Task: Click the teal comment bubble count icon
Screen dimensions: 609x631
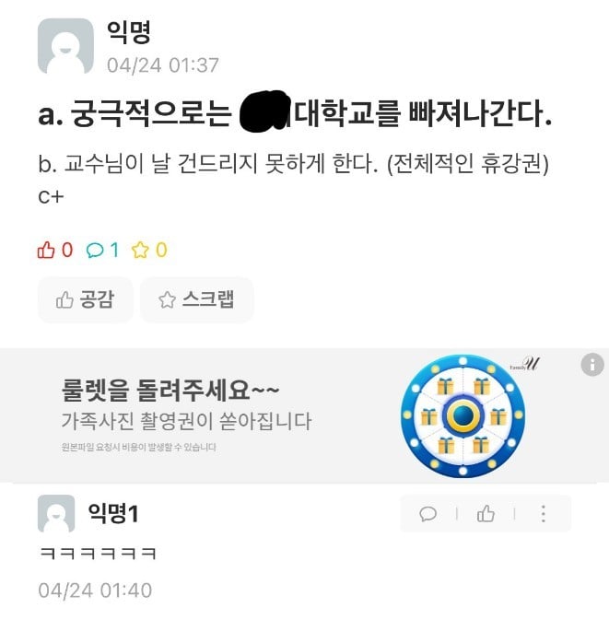Action: click(95, 251)
